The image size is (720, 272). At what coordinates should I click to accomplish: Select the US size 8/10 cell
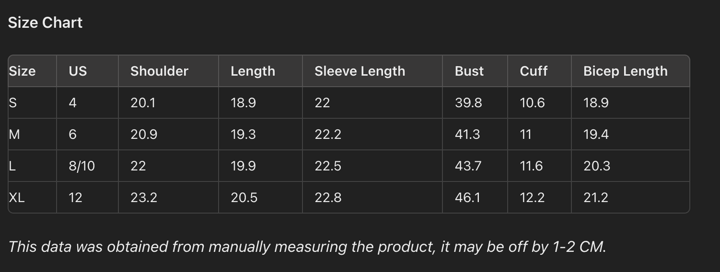click(x=82, y=166)
